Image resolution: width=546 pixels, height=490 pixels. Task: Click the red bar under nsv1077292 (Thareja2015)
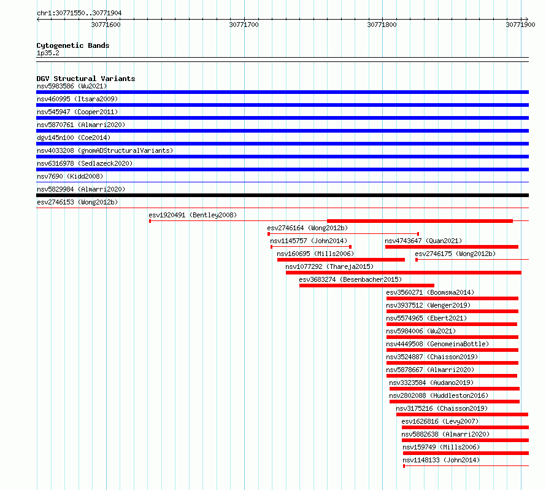pyautogui.click(x=404, y=273)
